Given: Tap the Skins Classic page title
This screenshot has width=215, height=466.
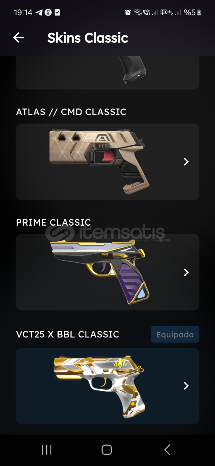Looking at the screenshot, I should point(88,38).
